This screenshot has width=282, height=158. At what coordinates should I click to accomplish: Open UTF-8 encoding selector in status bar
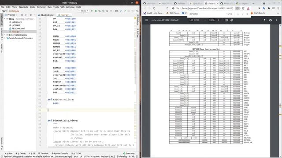point(86,157)
